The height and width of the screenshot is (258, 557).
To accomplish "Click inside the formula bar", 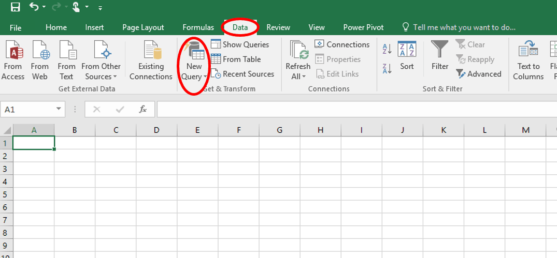I will click(356, 110).
